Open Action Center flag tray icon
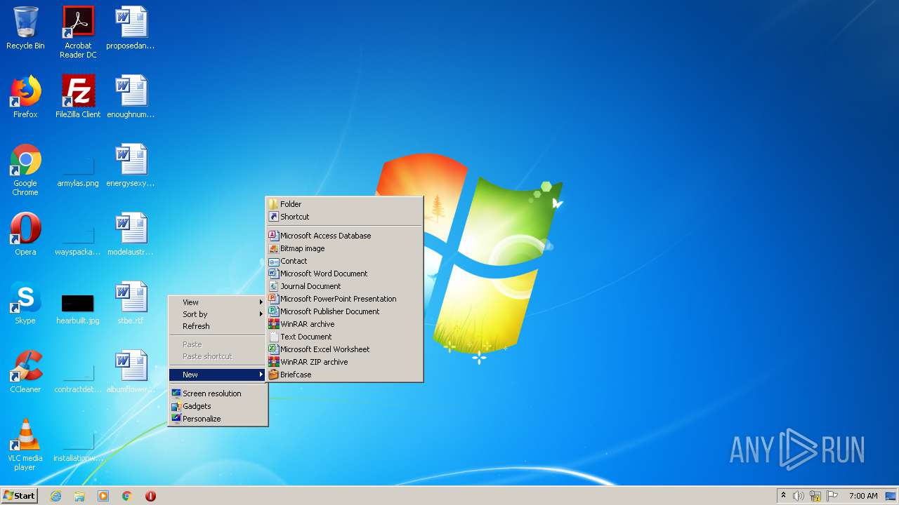This screenshot has width=899, height=505. coord(832,496)
